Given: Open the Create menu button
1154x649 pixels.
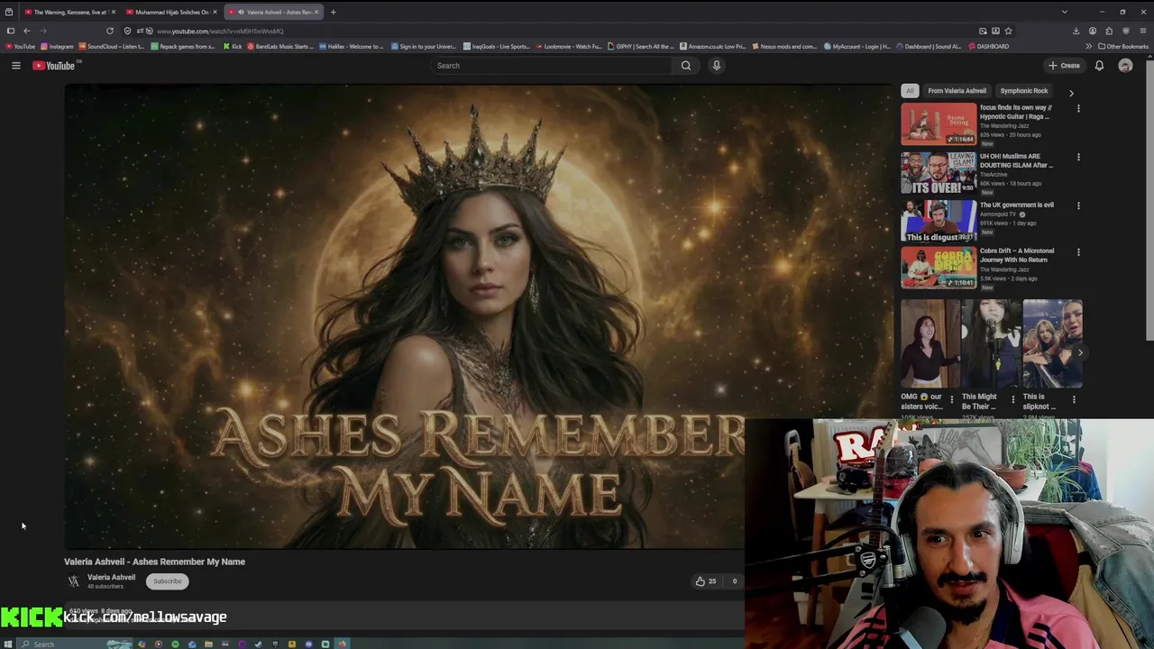Looking at the screenshot, I should 1064,65.
